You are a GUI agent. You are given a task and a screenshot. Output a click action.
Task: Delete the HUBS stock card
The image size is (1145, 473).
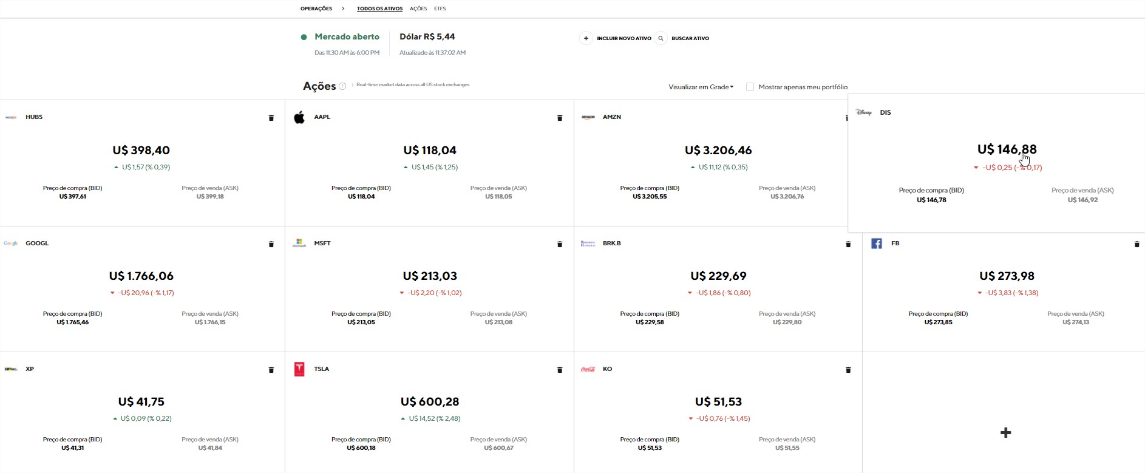271,118
